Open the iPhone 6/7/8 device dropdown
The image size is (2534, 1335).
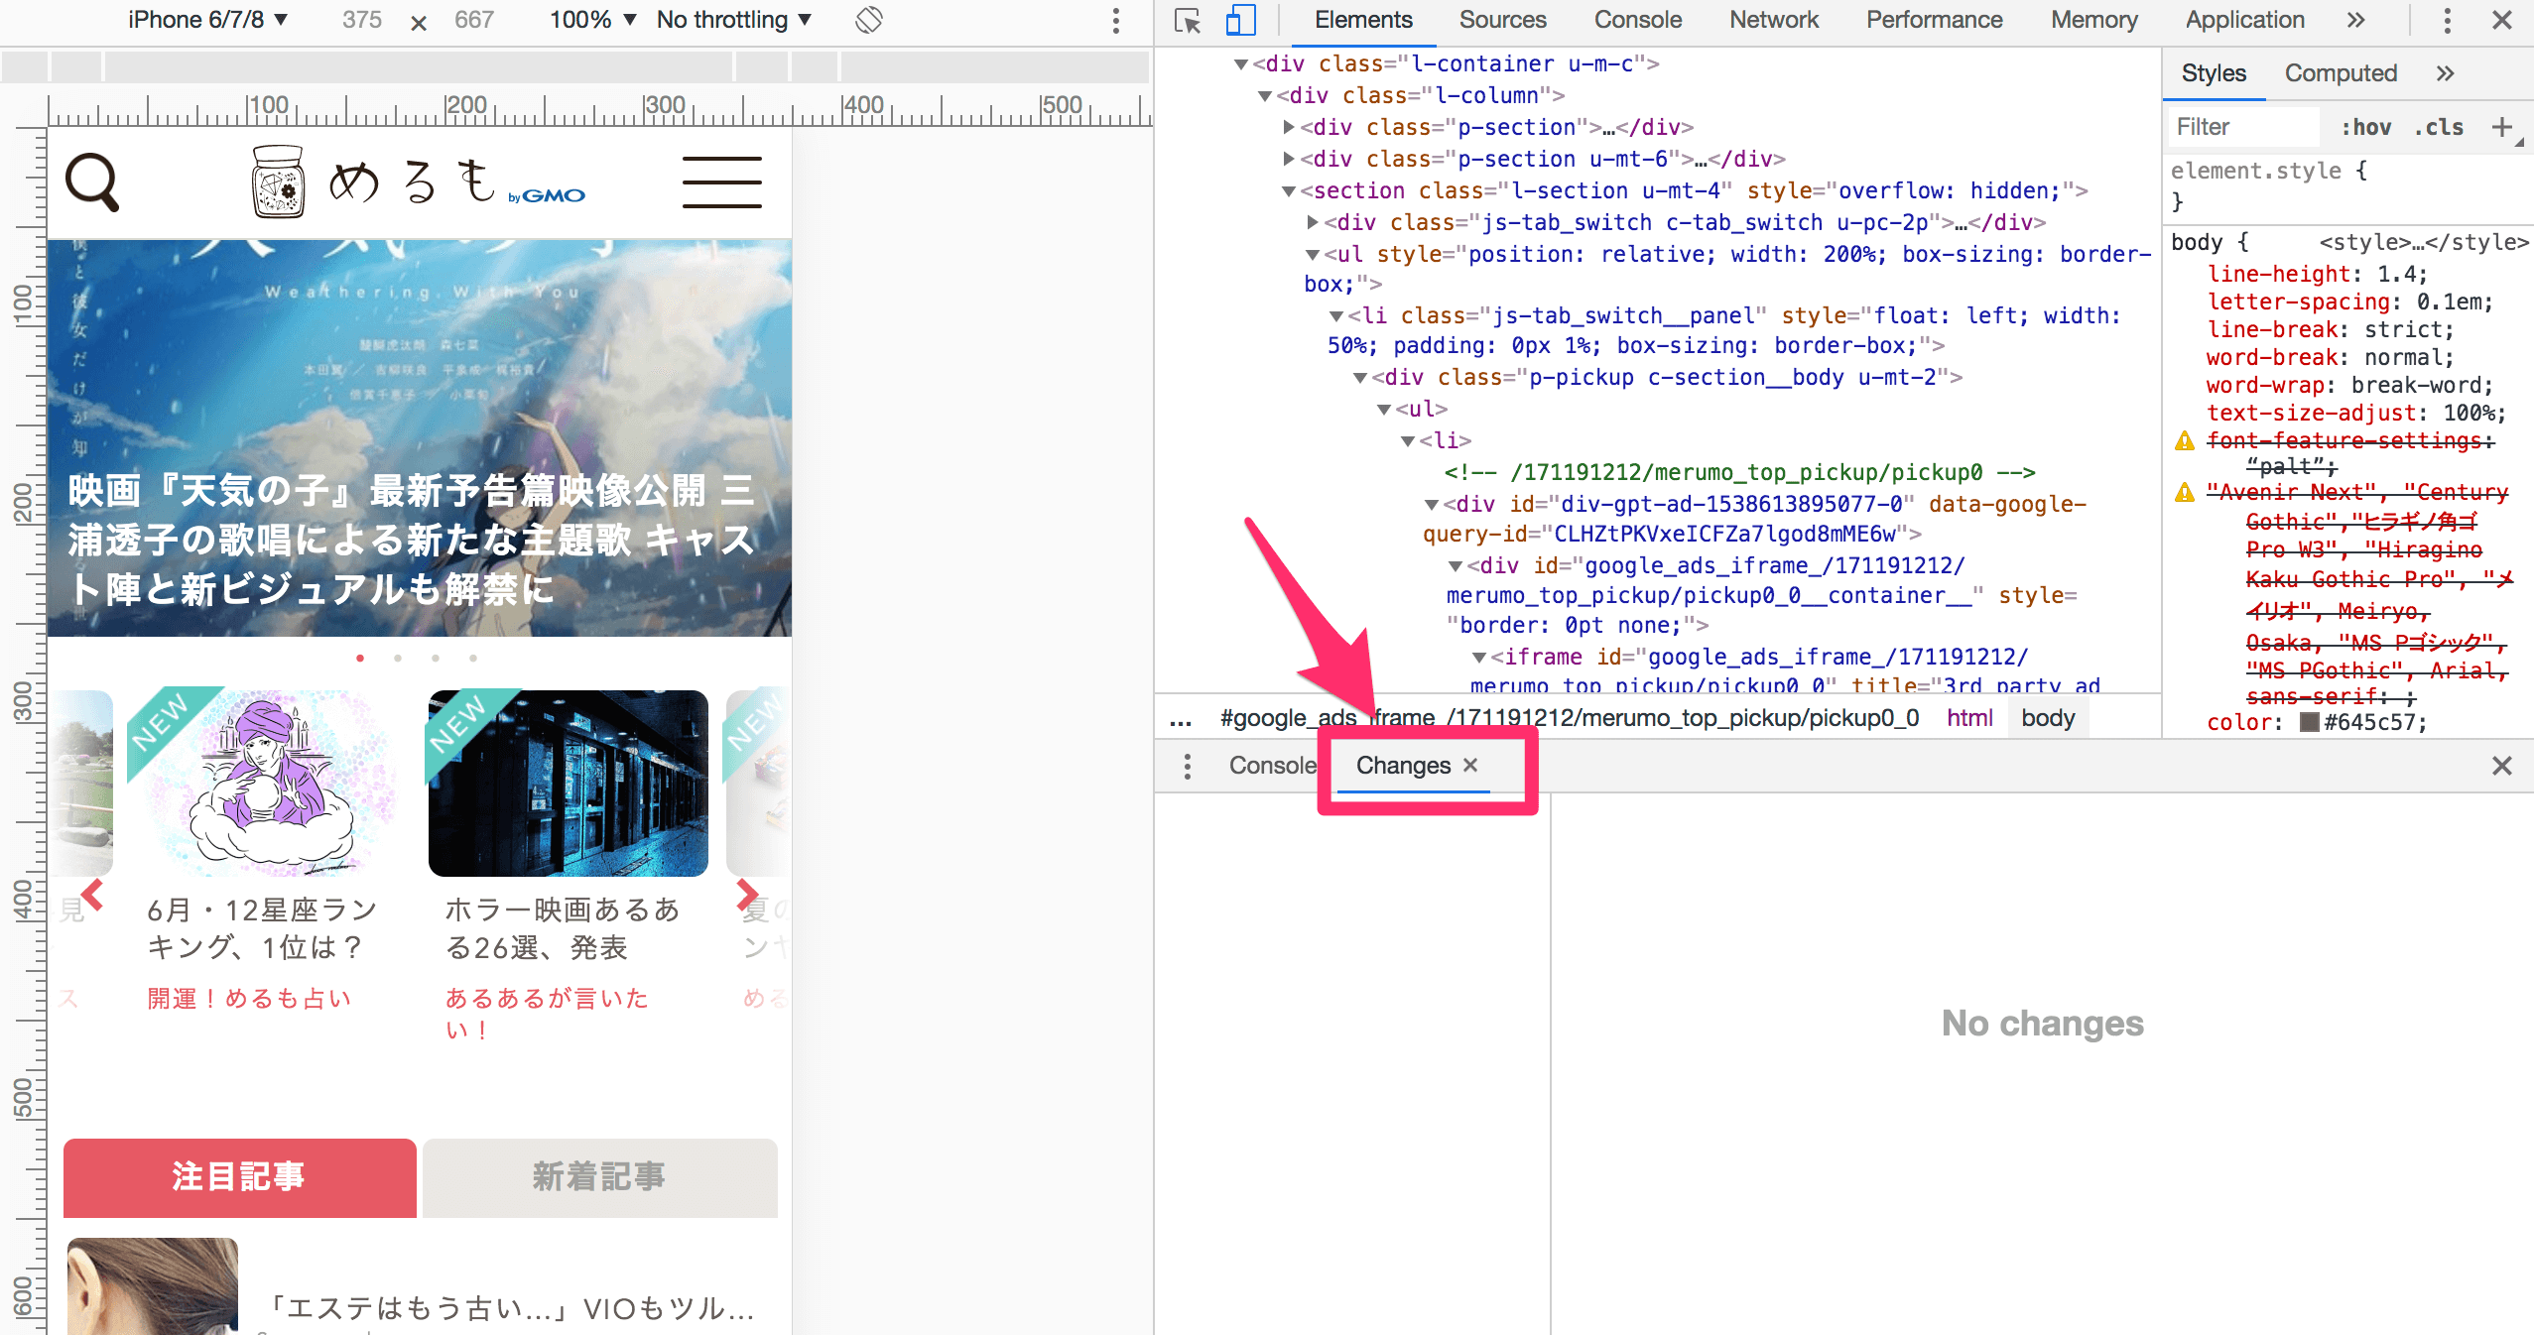pos(207,20)
